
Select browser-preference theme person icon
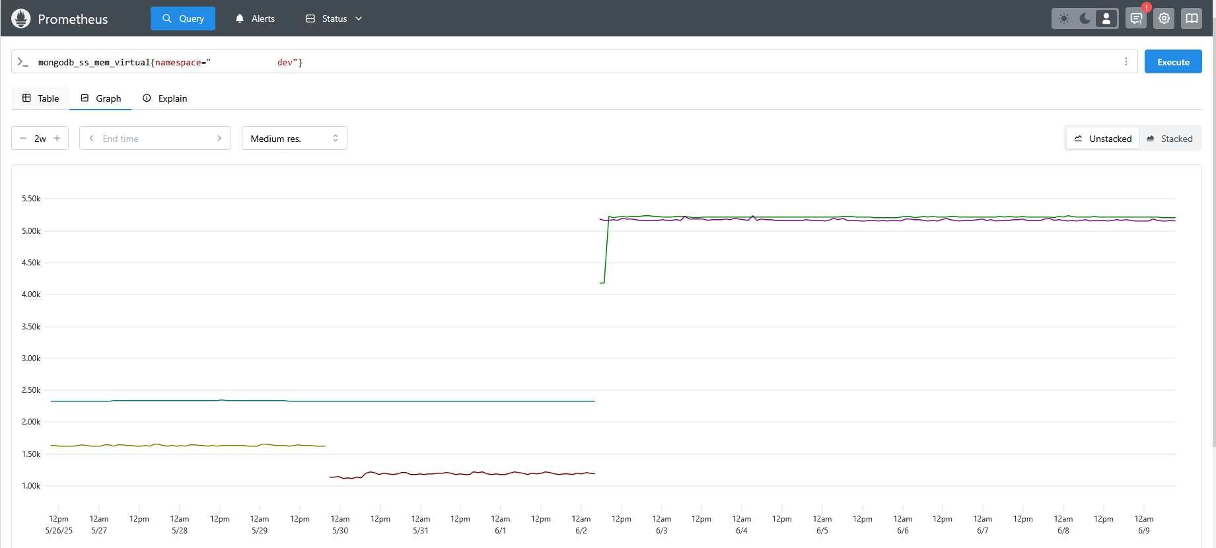pos(1106,18)
